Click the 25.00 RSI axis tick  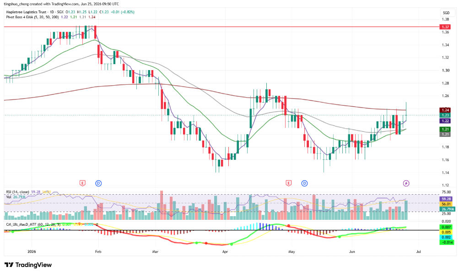coord(446,214)
